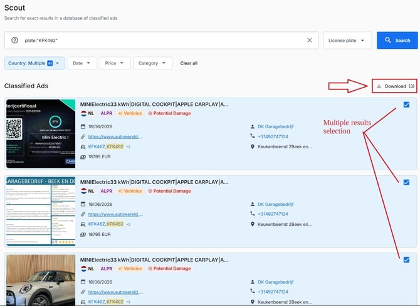The height and width of the screenshot is (306, 420).
Task: Uncheck the third ad's selection checkbox
Action: [406, 260]
